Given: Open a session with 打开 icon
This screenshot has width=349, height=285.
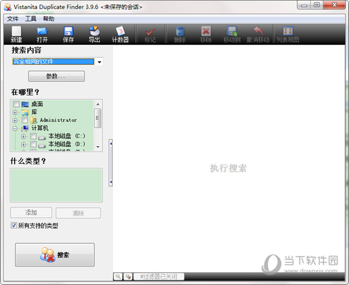Looking at the screenshot, I should pos(42,31).
